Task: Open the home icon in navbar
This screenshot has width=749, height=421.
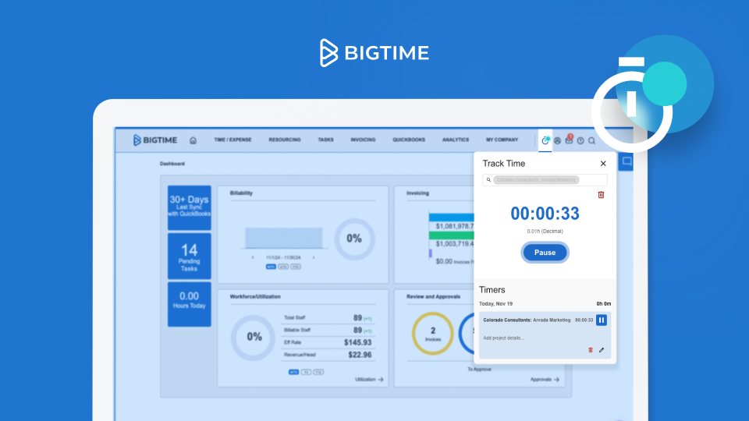Action: point(193,140)
